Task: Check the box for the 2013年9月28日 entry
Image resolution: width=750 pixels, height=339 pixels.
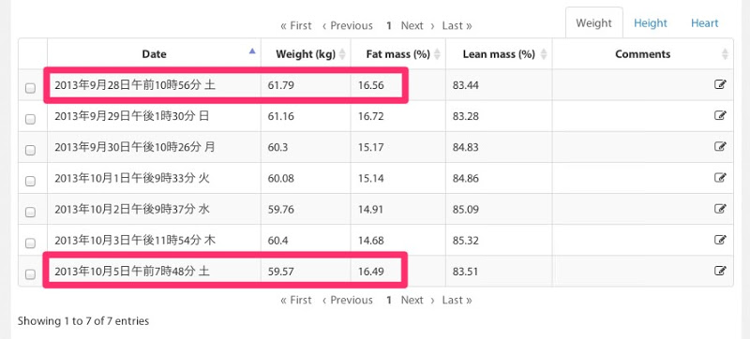Action: coord(30,88)
